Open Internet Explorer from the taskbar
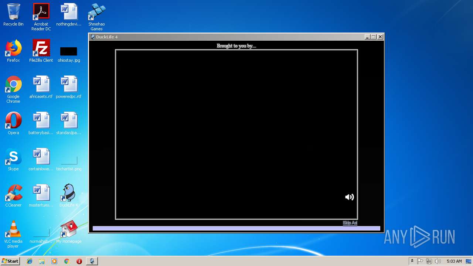Viewport: 473px width, 266px height. (x=30, y=261)
